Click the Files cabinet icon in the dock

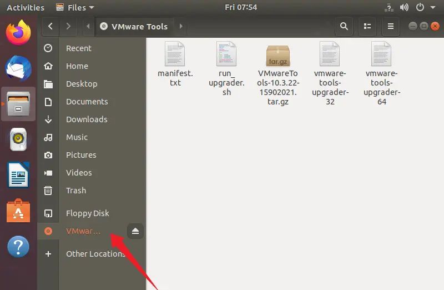point(18,104)
